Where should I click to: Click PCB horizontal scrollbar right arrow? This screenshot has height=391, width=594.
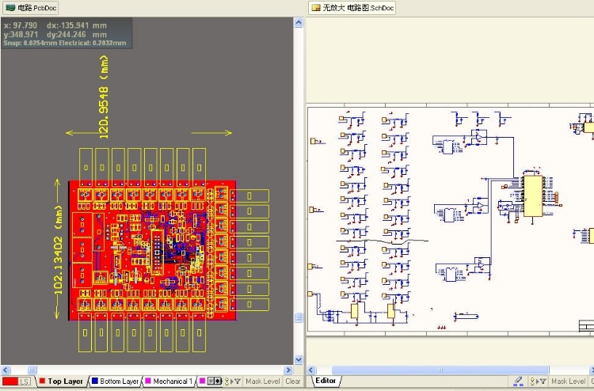pos(288,370)
